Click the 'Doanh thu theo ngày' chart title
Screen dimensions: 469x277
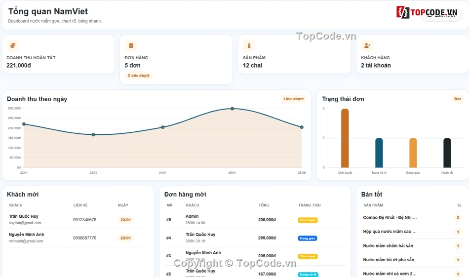37,99
